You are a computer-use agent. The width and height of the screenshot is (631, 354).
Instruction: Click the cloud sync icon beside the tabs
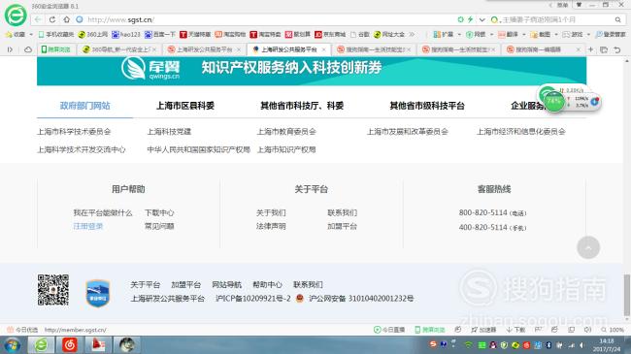[28, 49]
